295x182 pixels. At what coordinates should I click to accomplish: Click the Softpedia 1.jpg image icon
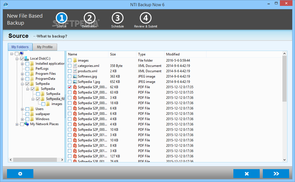pos(75,81)
